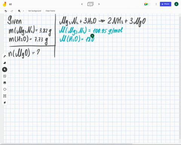Screen dimensions: 181x145
Task: Open the more options menu
Action: (156, 4)
